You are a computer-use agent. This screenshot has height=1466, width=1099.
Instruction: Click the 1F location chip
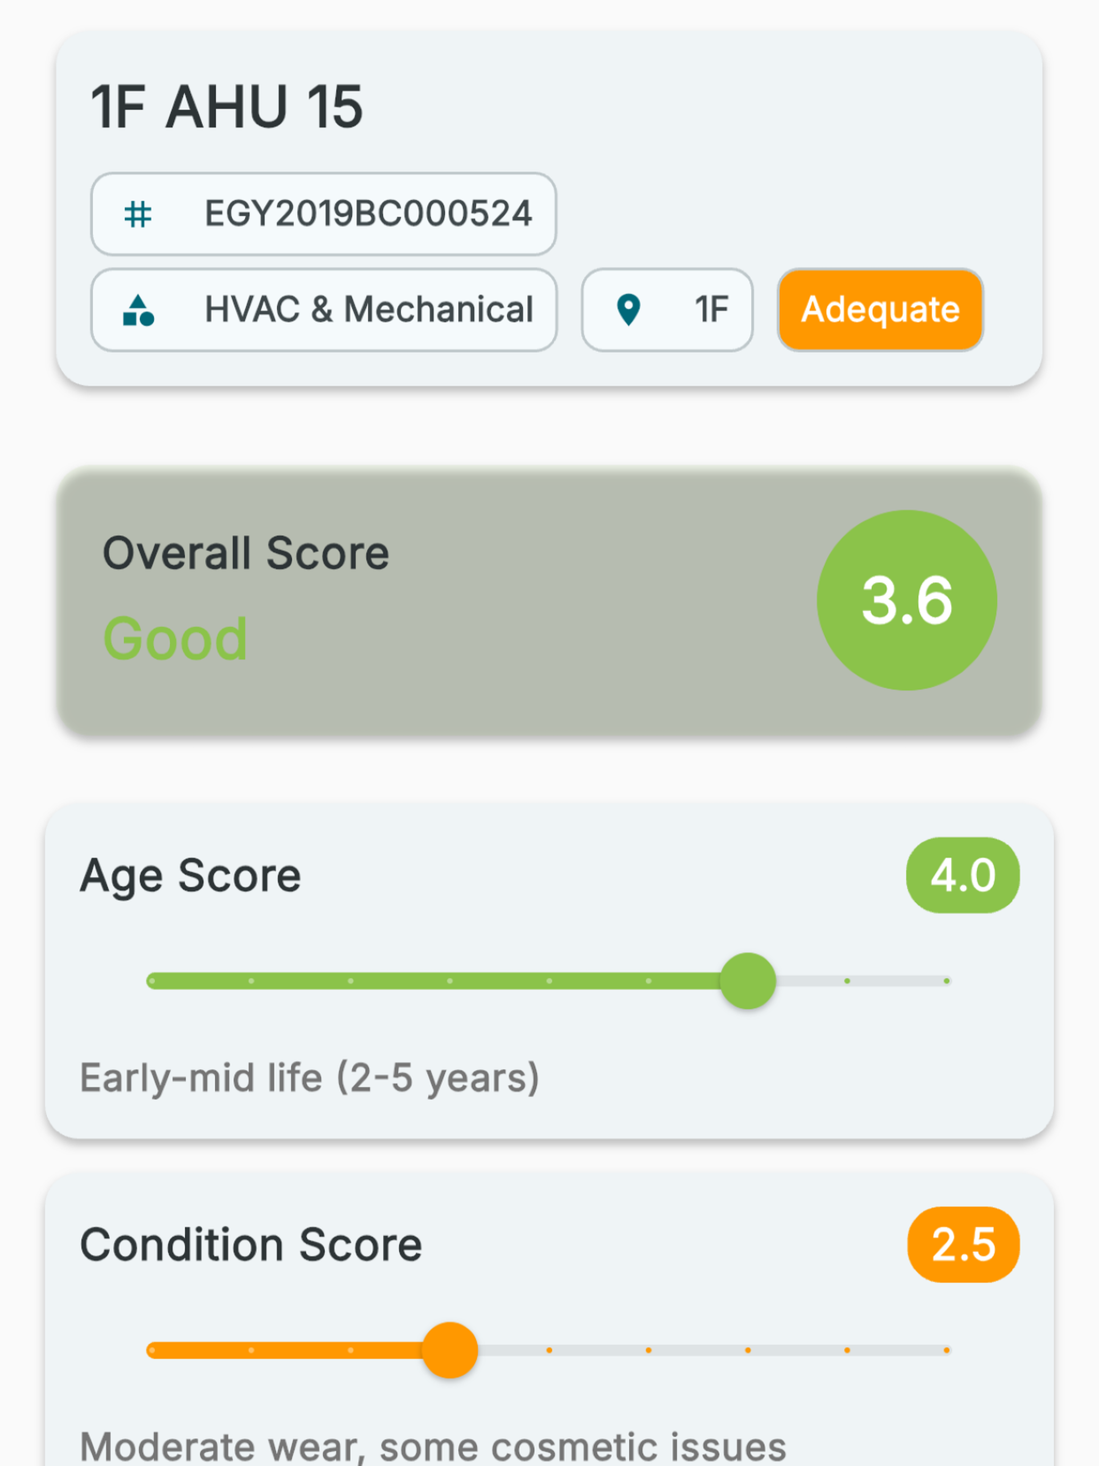tap(667, 310)
